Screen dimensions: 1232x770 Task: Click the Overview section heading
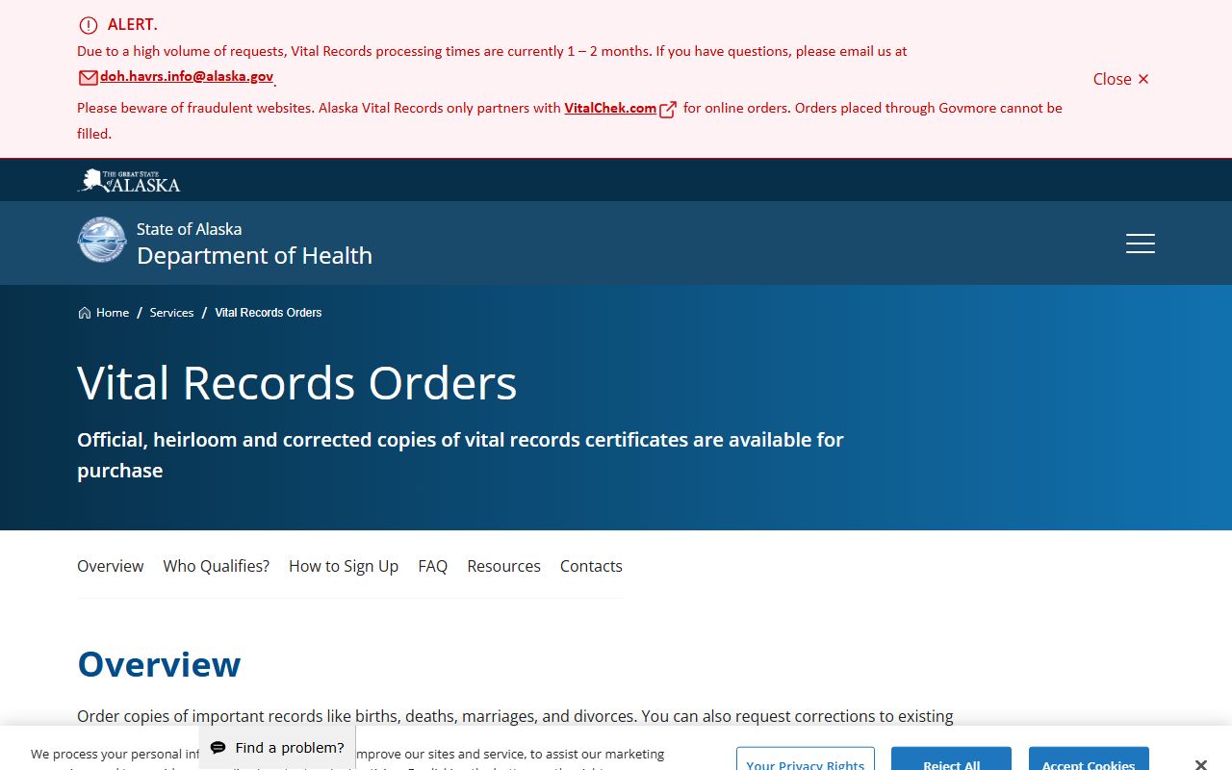(159, 664)
